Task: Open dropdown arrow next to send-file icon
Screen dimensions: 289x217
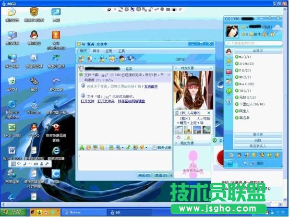Action: pos(106,59)
